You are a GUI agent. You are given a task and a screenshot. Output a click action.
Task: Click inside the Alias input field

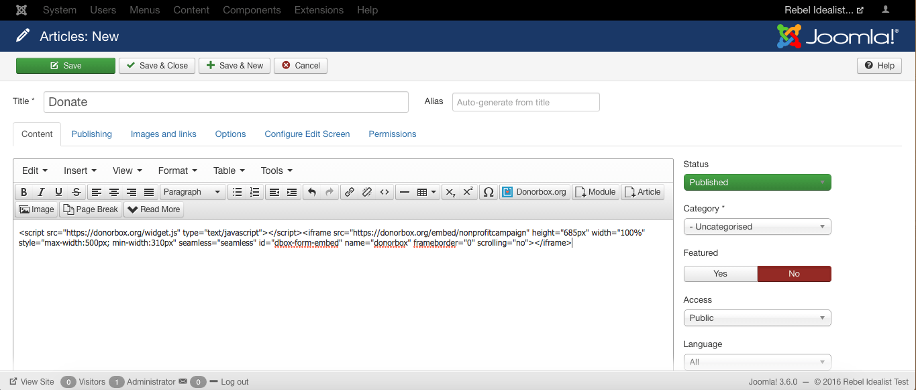(525, 101)
